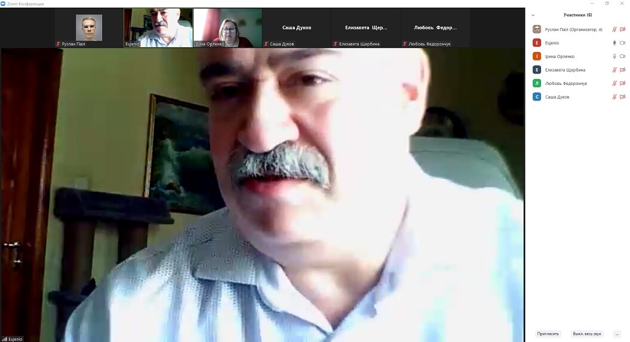The image size is (630, 342).
Task: Click Eujenio's camera icon in participants list
Action: click(x=622, y=43)
